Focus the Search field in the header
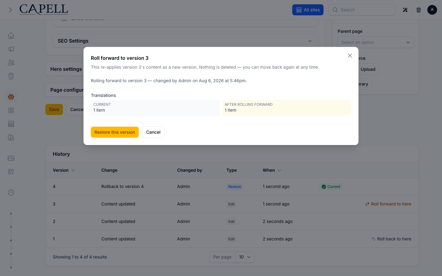442x276 pixels. coord(362,10)
